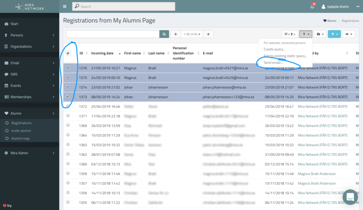Open the 1-82 of 82 page dropdown
The height and width of the screenshot is (210, 363).
[x=192, y=34]
